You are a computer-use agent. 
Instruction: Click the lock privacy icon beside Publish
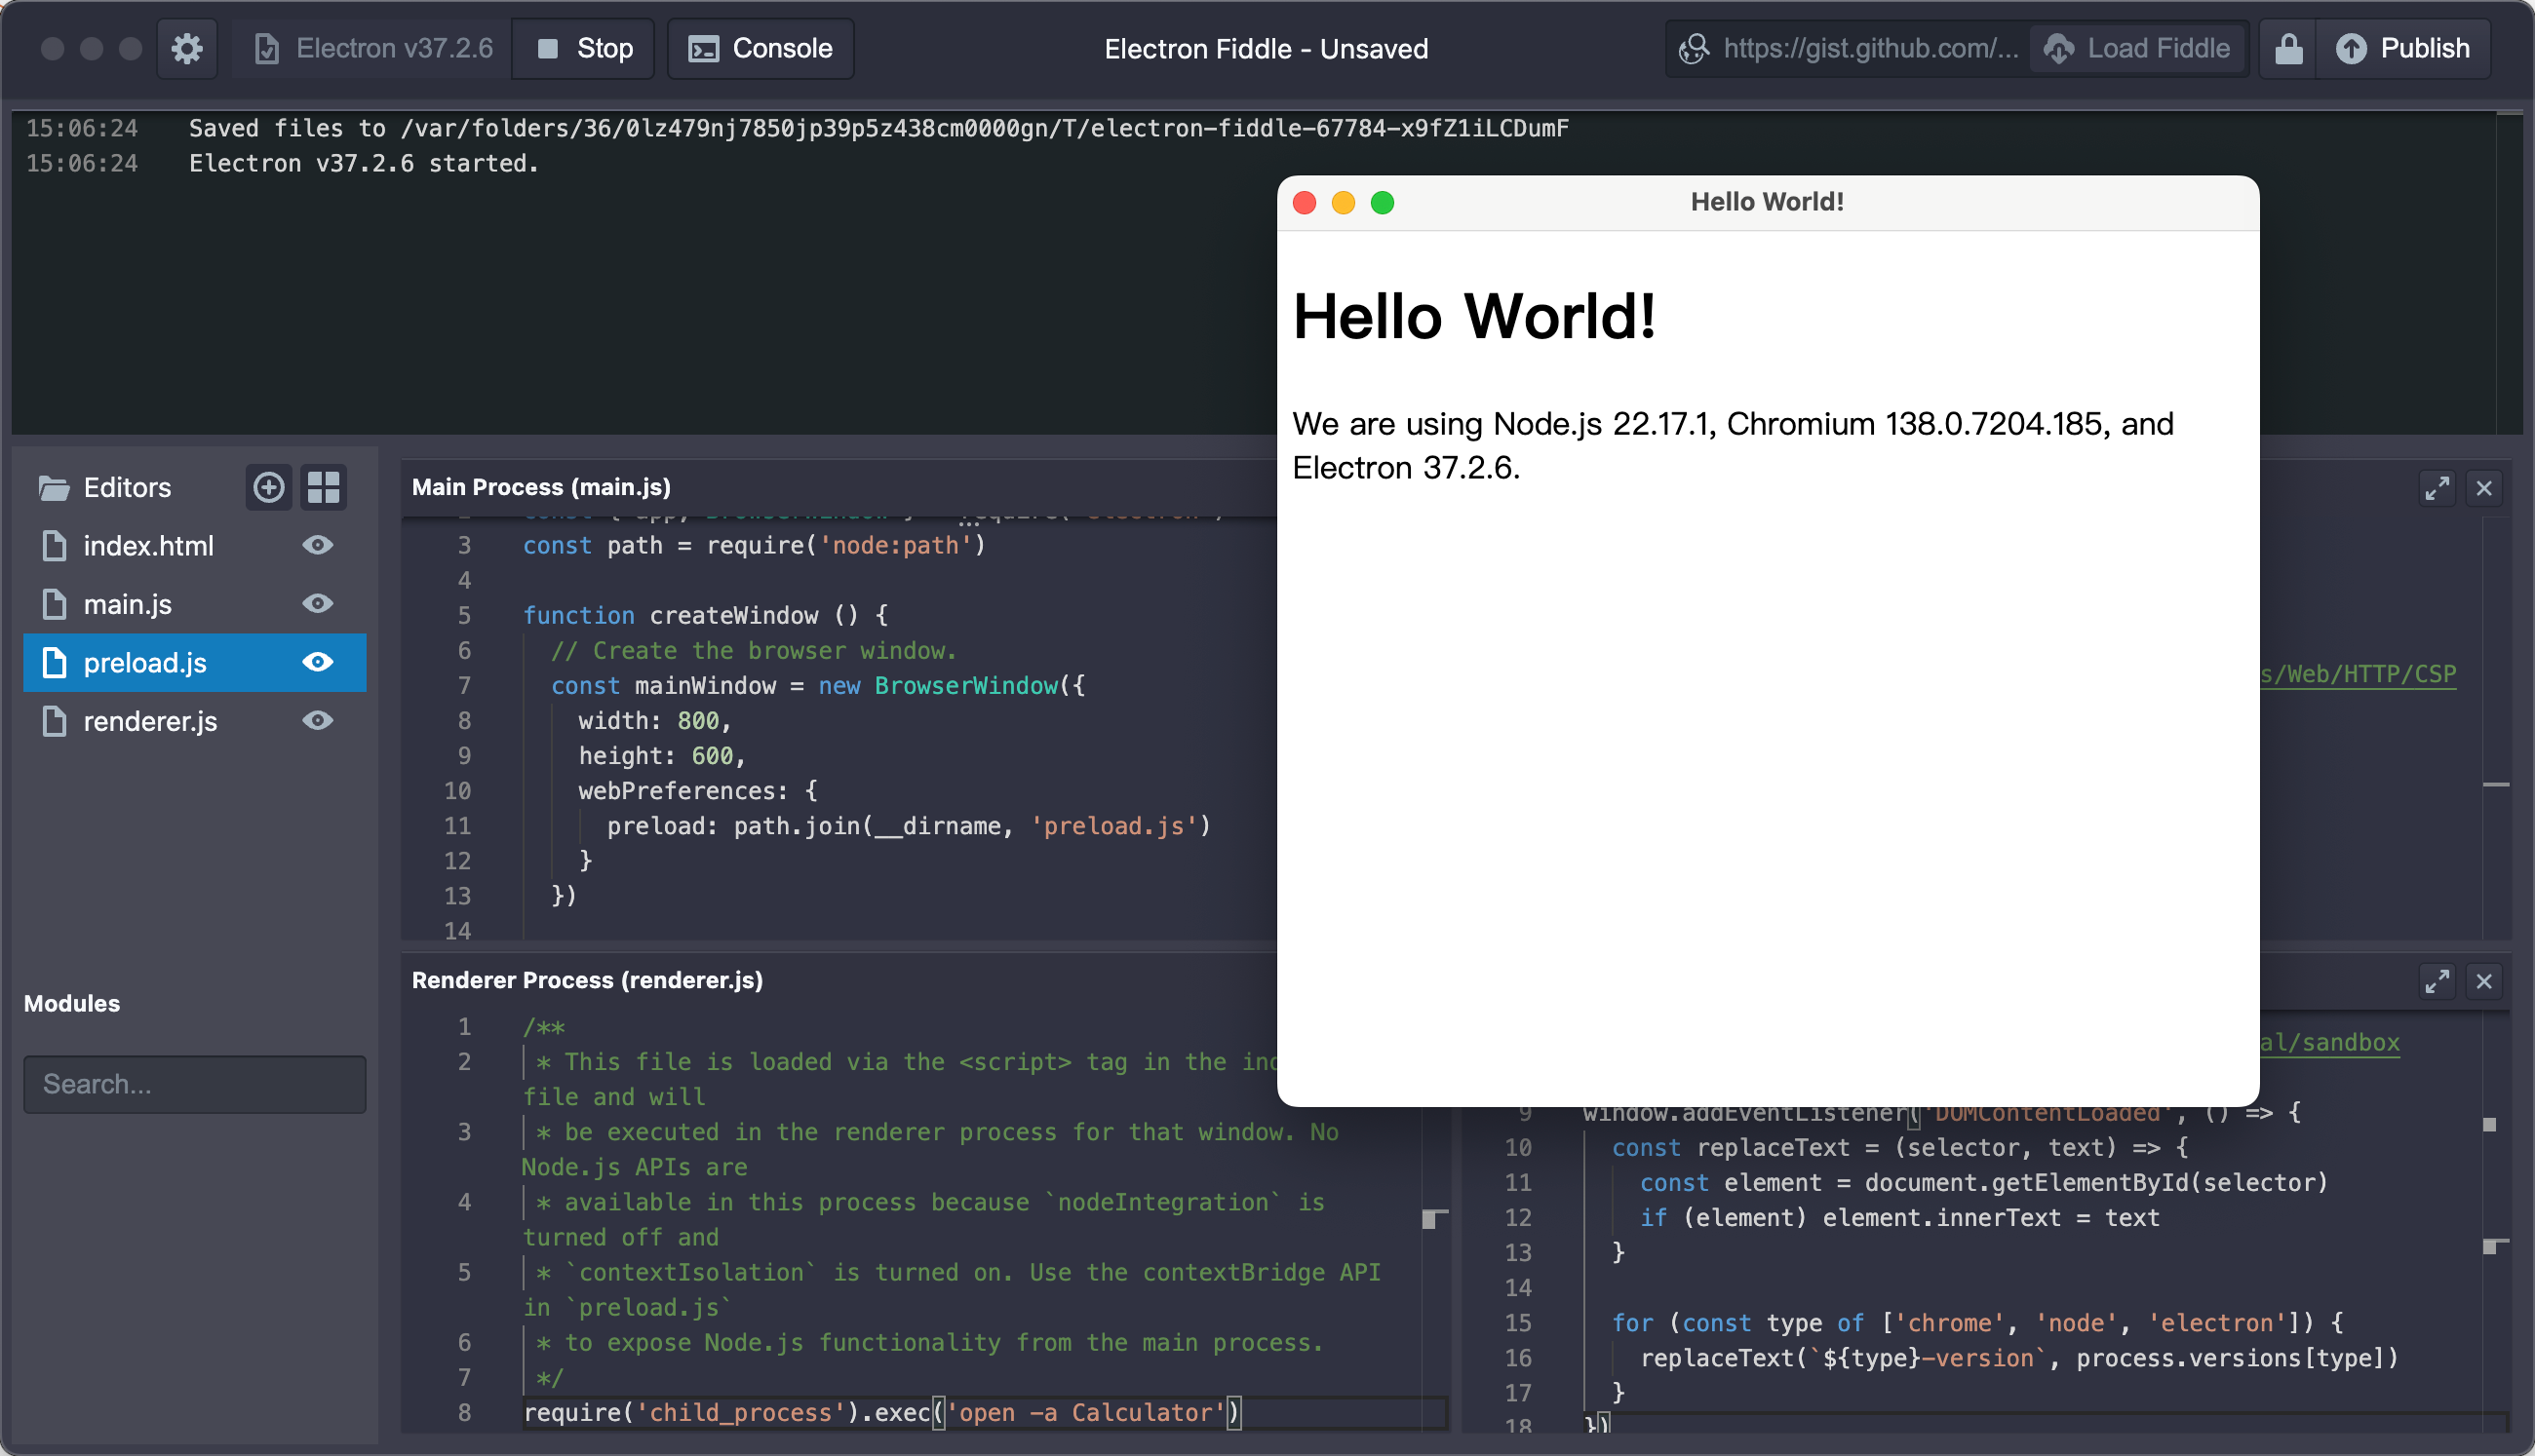click(2288, 48)
